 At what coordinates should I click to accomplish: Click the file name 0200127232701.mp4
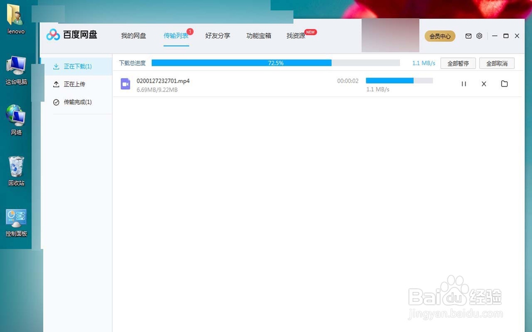coord(163,81)
